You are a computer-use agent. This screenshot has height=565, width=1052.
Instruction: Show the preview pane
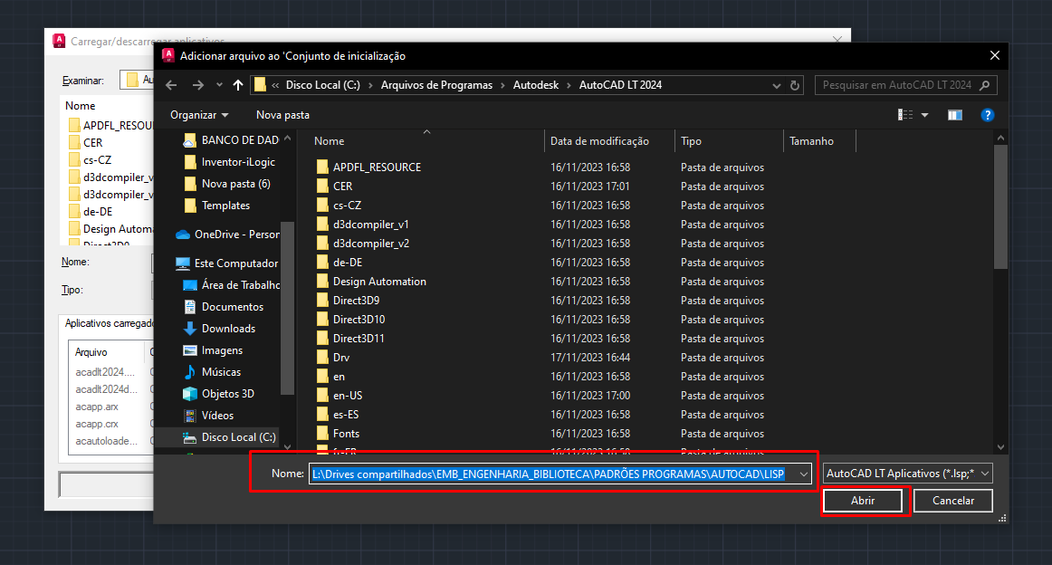click(x=954, y=115)
